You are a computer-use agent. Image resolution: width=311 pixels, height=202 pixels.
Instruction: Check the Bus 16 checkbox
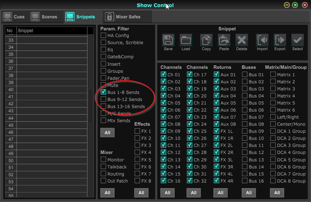point(245,181)
